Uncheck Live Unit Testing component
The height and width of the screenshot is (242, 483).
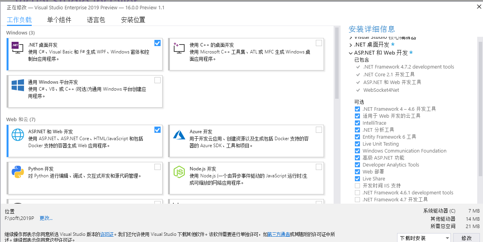click(357, 144)
